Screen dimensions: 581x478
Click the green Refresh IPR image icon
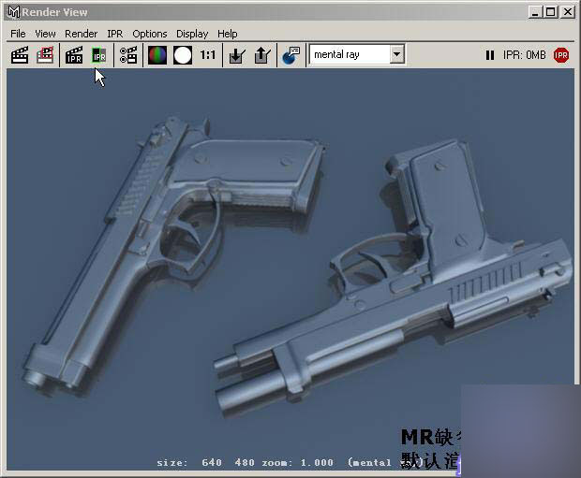point(99,55)
